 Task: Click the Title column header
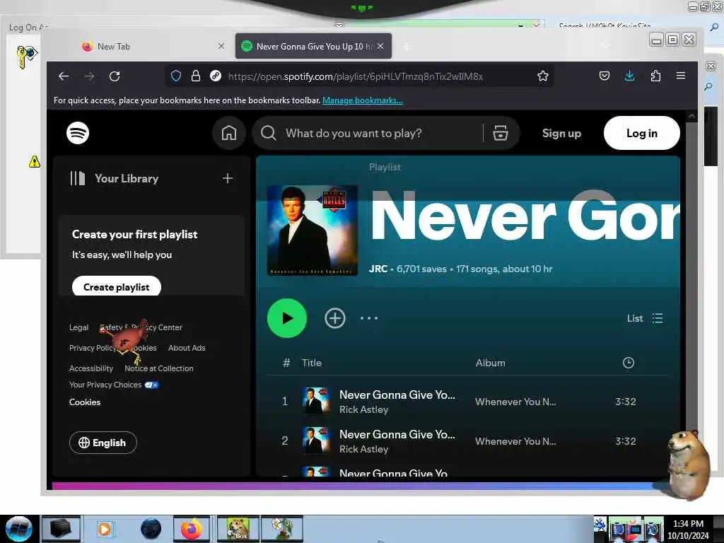pos(312,363)
